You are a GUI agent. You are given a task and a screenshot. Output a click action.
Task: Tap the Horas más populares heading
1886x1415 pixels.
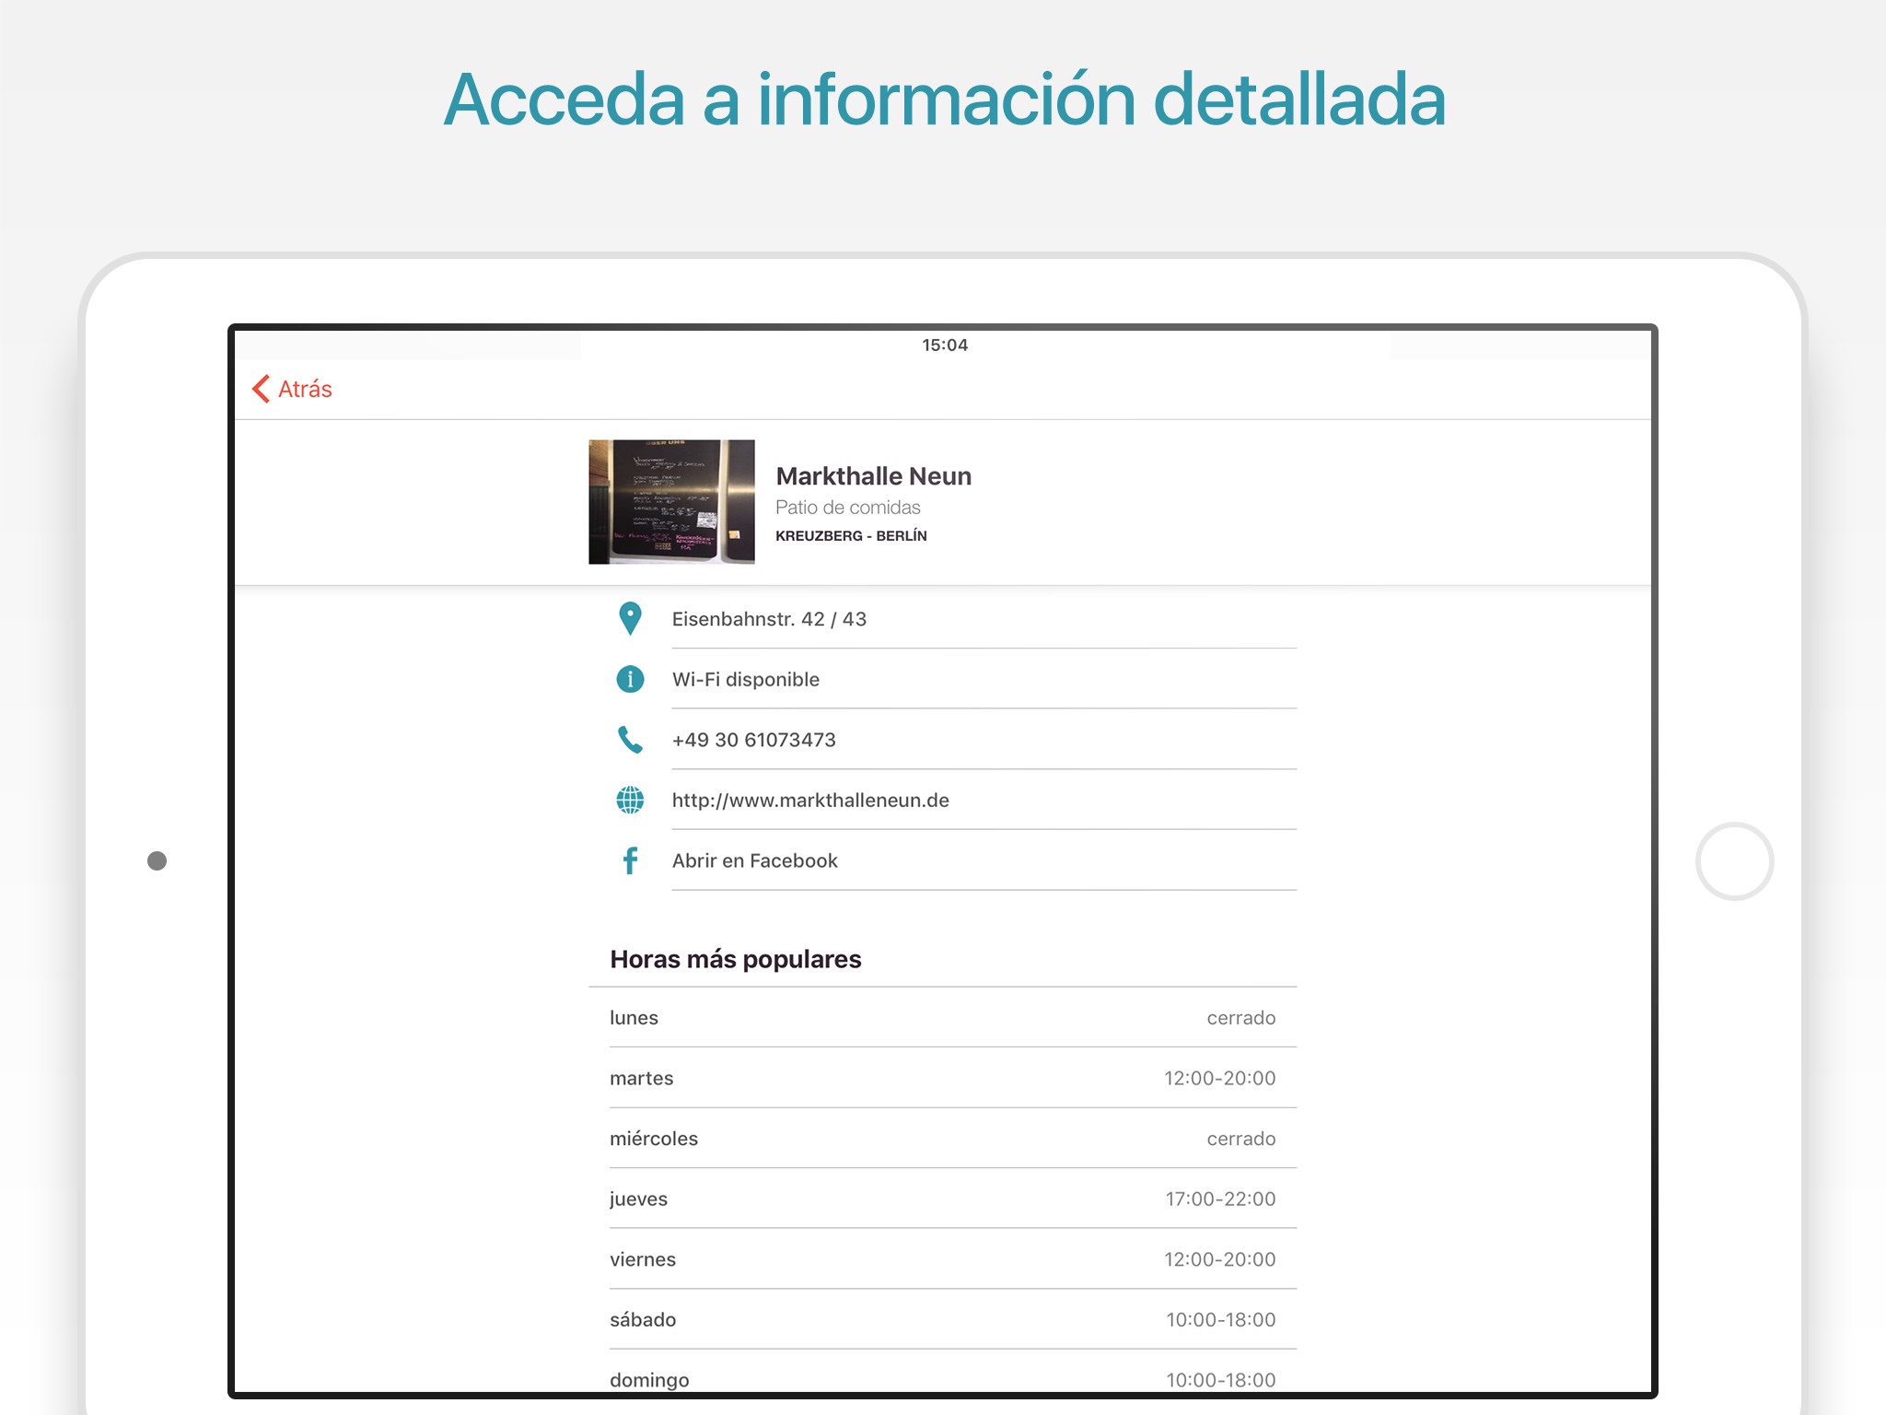click(x=735, y=959)
